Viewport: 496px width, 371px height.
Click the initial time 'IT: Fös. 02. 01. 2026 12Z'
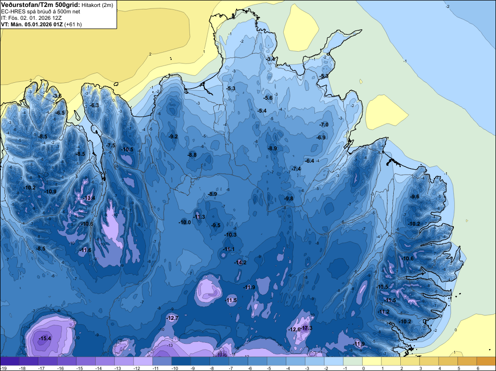[x=31, y=18]
